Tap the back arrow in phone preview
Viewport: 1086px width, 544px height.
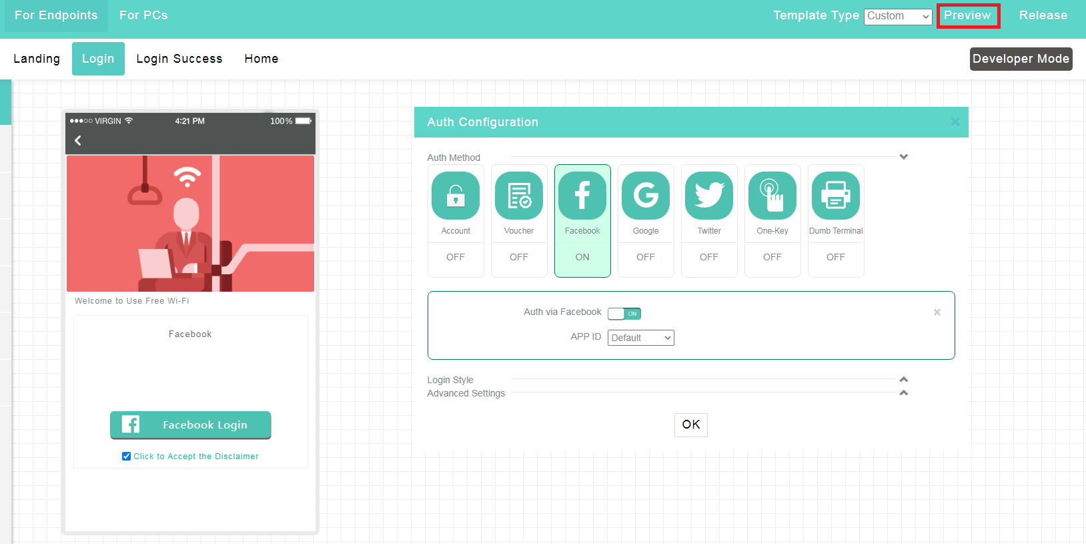click(78, 140)
